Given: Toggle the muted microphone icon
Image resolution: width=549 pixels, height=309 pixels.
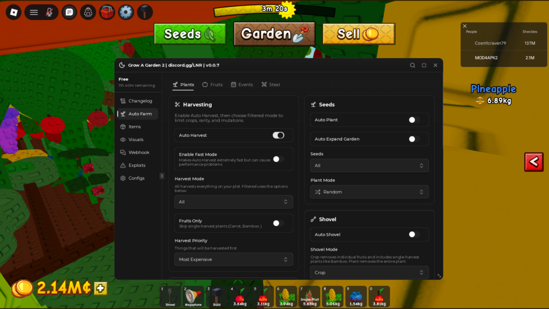Looking at the screenshot, I should coord(49,12).
